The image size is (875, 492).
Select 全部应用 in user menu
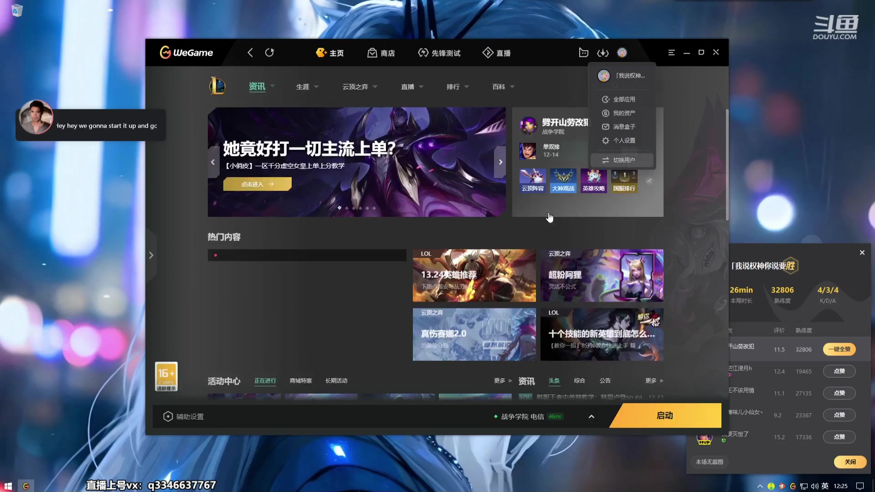pos(622,99)
